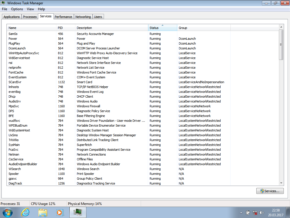Click the Task Manager taskbar button

78,212
